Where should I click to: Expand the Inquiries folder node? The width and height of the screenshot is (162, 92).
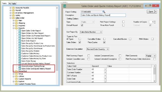point(14,25)
